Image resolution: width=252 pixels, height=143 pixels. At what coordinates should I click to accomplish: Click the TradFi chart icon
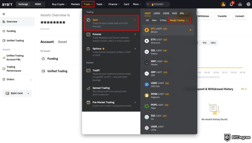(88, 70)
